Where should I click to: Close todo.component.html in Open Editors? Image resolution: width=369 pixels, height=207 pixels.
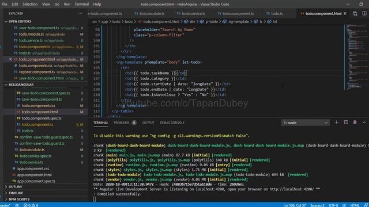point(10,59)
